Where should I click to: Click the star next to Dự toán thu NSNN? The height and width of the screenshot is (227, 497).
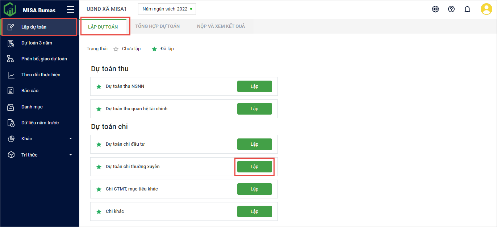click(x=99, y=87)
